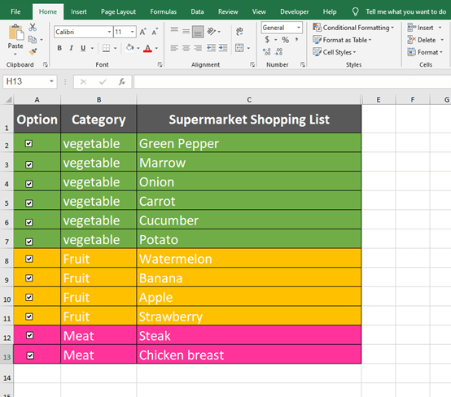Apply Percent Style format
This screenshot has width=451, height=397.
pos(285,40)
